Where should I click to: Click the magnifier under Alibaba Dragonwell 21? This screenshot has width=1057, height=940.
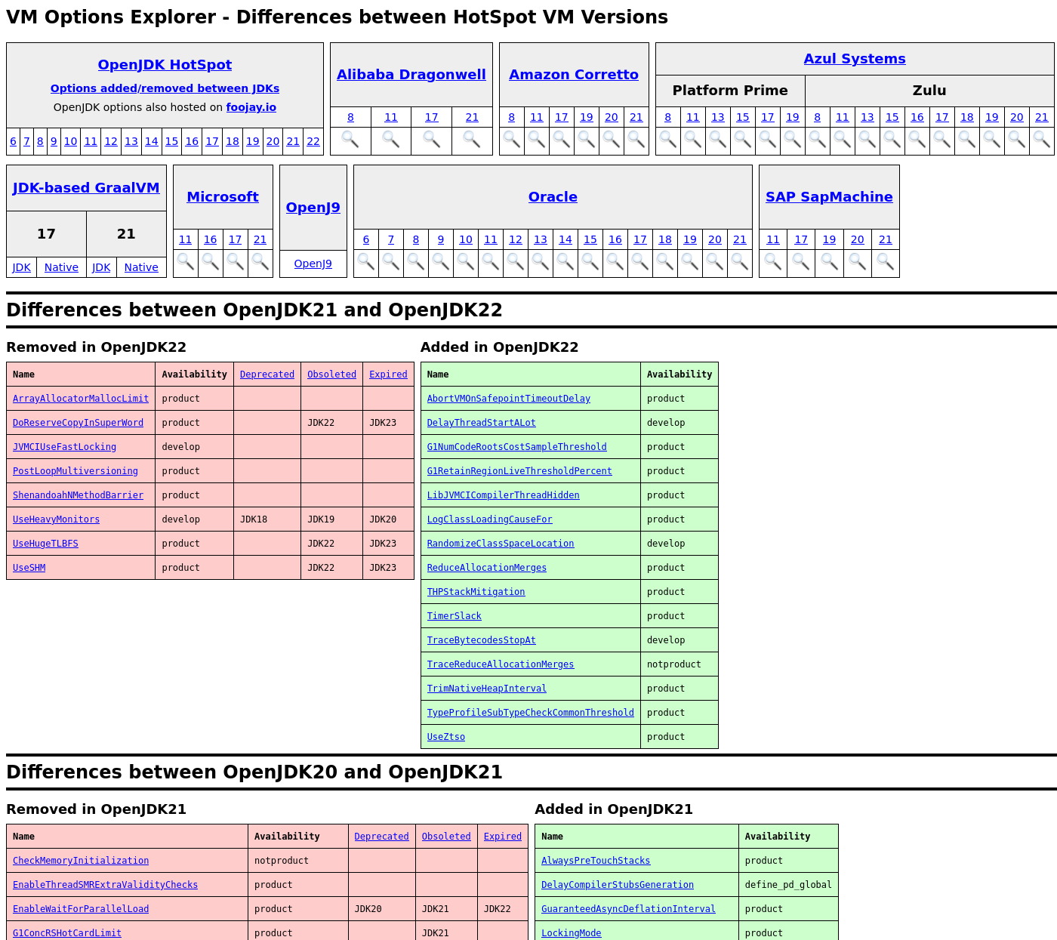[x=472, y=140]
